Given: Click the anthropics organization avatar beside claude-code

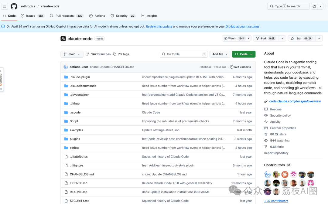Looking at the screenshot, I should [63, 39].
